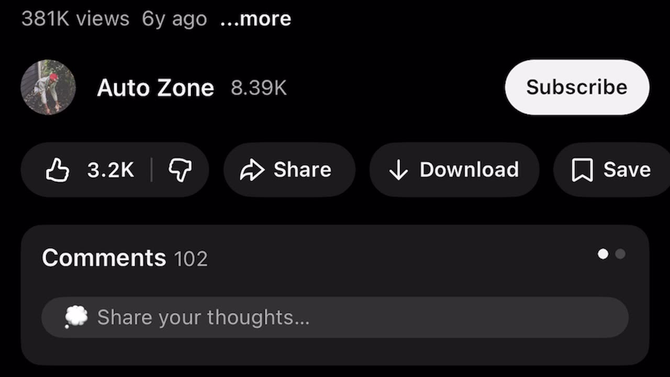Click the Save bookmark icon
The width and height of the screenshot is (670, 377).
[582, 170]
